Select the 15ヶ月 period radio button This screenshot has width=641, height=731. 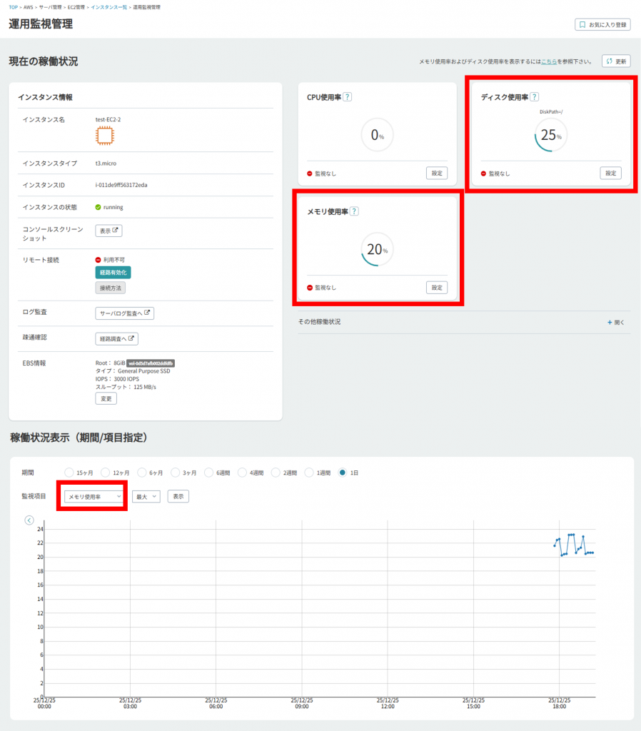[x=69, y=473]
